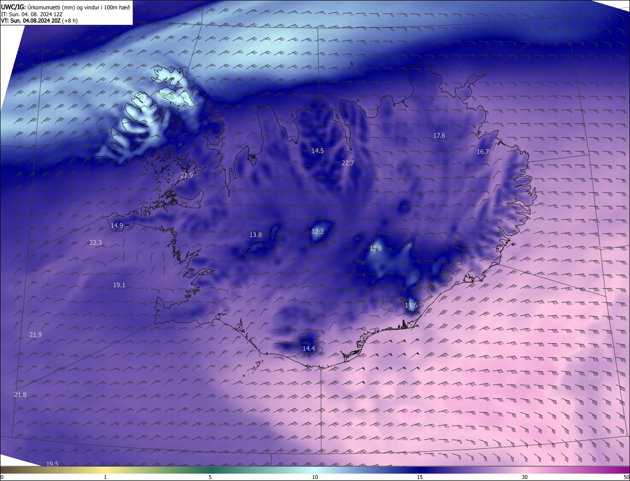Viewport: 630px width, 481px height.
Task: Click the colorbar tick label "15"
Action: coord(420,478)
